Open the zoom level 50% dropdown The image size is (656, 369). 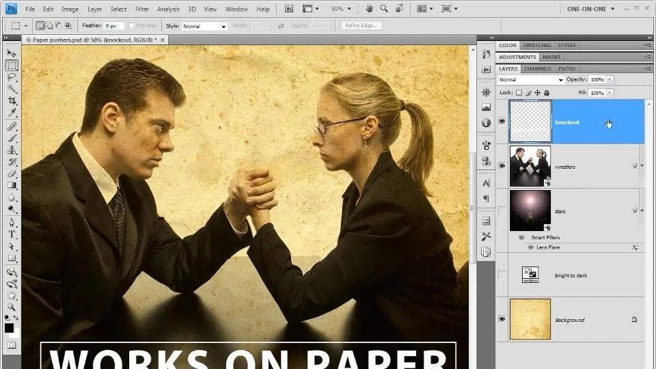tap(341, 9)
